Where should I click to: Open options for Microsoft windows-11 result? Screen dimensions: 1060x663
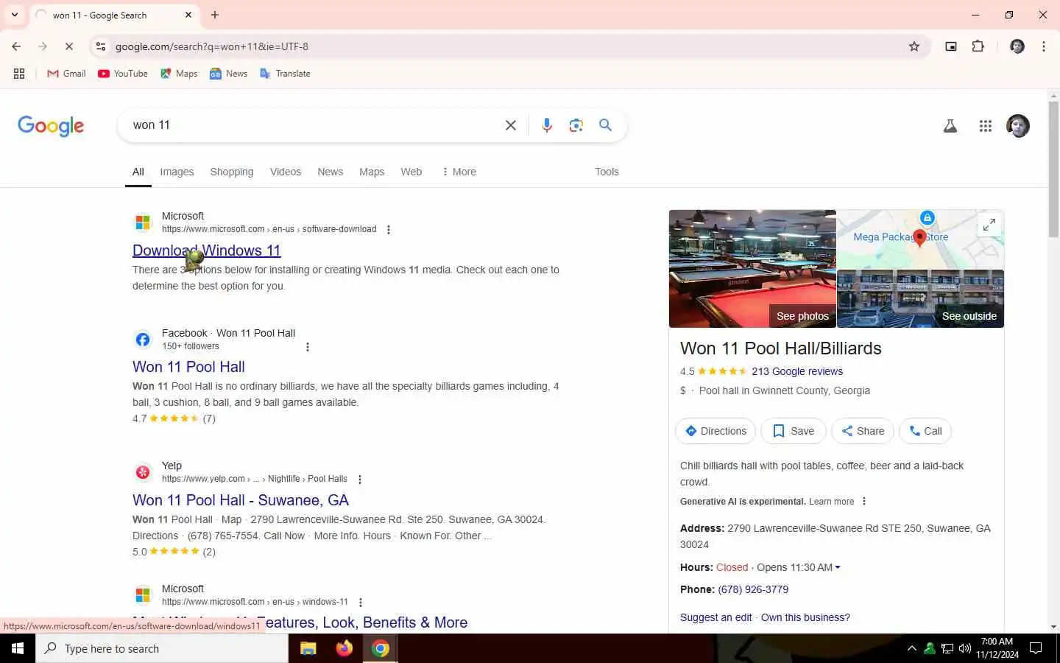[x=361, y=603]
